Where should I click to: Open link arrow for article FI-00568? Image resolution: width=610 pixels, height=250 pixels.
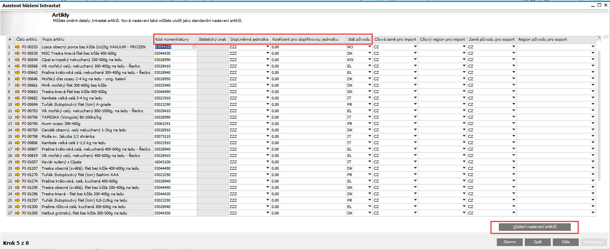click(x=18, y=66)
